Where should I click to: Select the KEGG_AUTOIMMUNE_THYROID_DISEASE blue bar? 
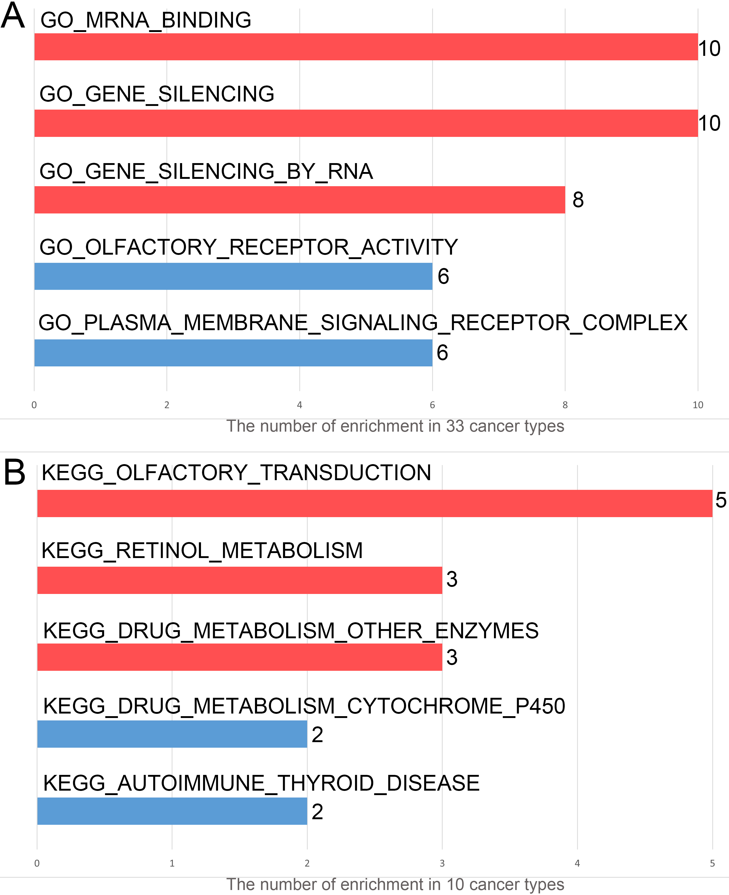172,811
